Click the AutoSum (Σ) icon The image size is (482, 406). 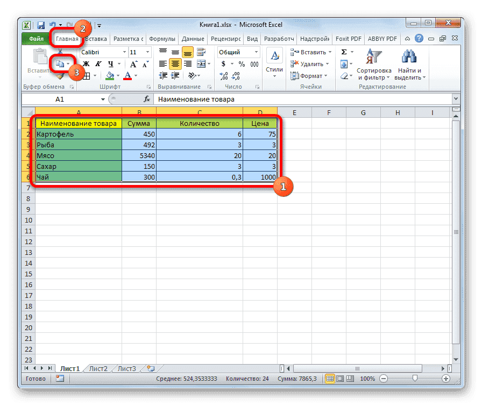pos(343,52)
